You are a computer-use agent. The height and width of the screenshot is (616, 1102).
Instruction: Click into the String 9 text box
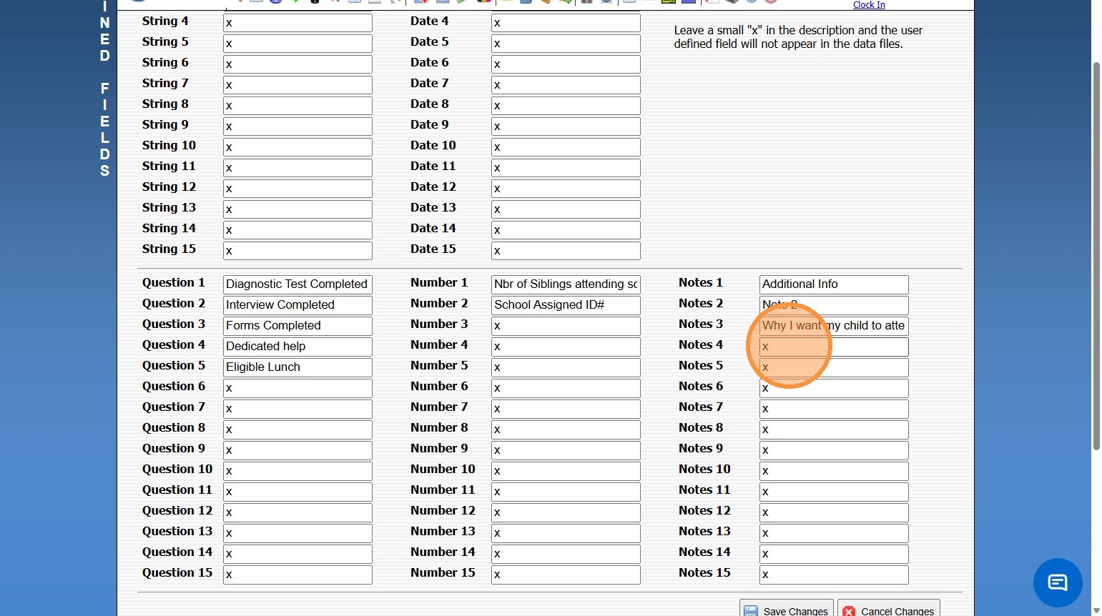[x=297, y=126]
